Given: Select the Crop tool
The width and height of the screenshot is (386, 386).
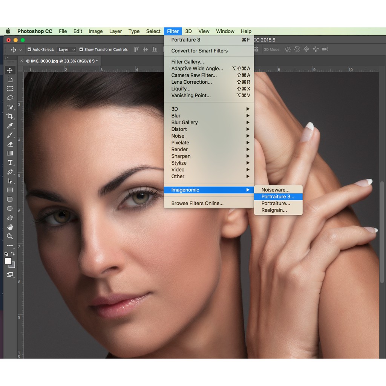Looking at the screenshot, I should (10, 116).
